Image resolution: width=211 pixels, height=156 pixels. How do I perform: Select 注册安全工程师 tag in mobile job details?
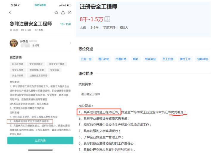(57, 64)
